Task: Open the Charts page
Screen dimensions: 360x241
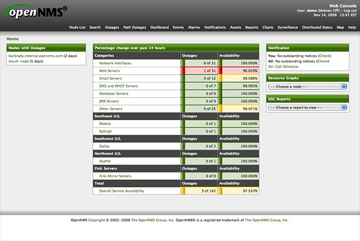Action: click(268, 28)
